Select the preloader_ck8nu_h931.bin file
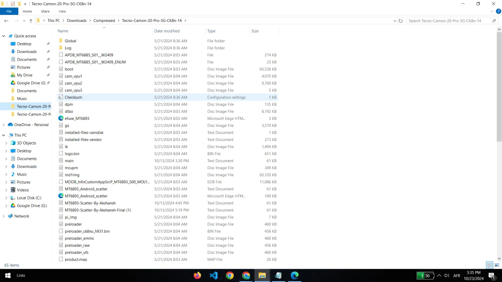Screen dimensions: 502x282 [x=87, y=231]
